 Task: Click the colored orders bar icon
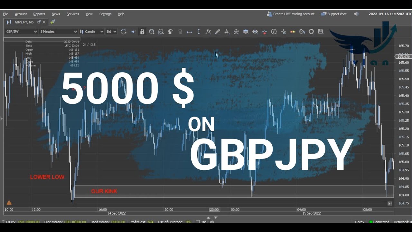coord(293,32)
